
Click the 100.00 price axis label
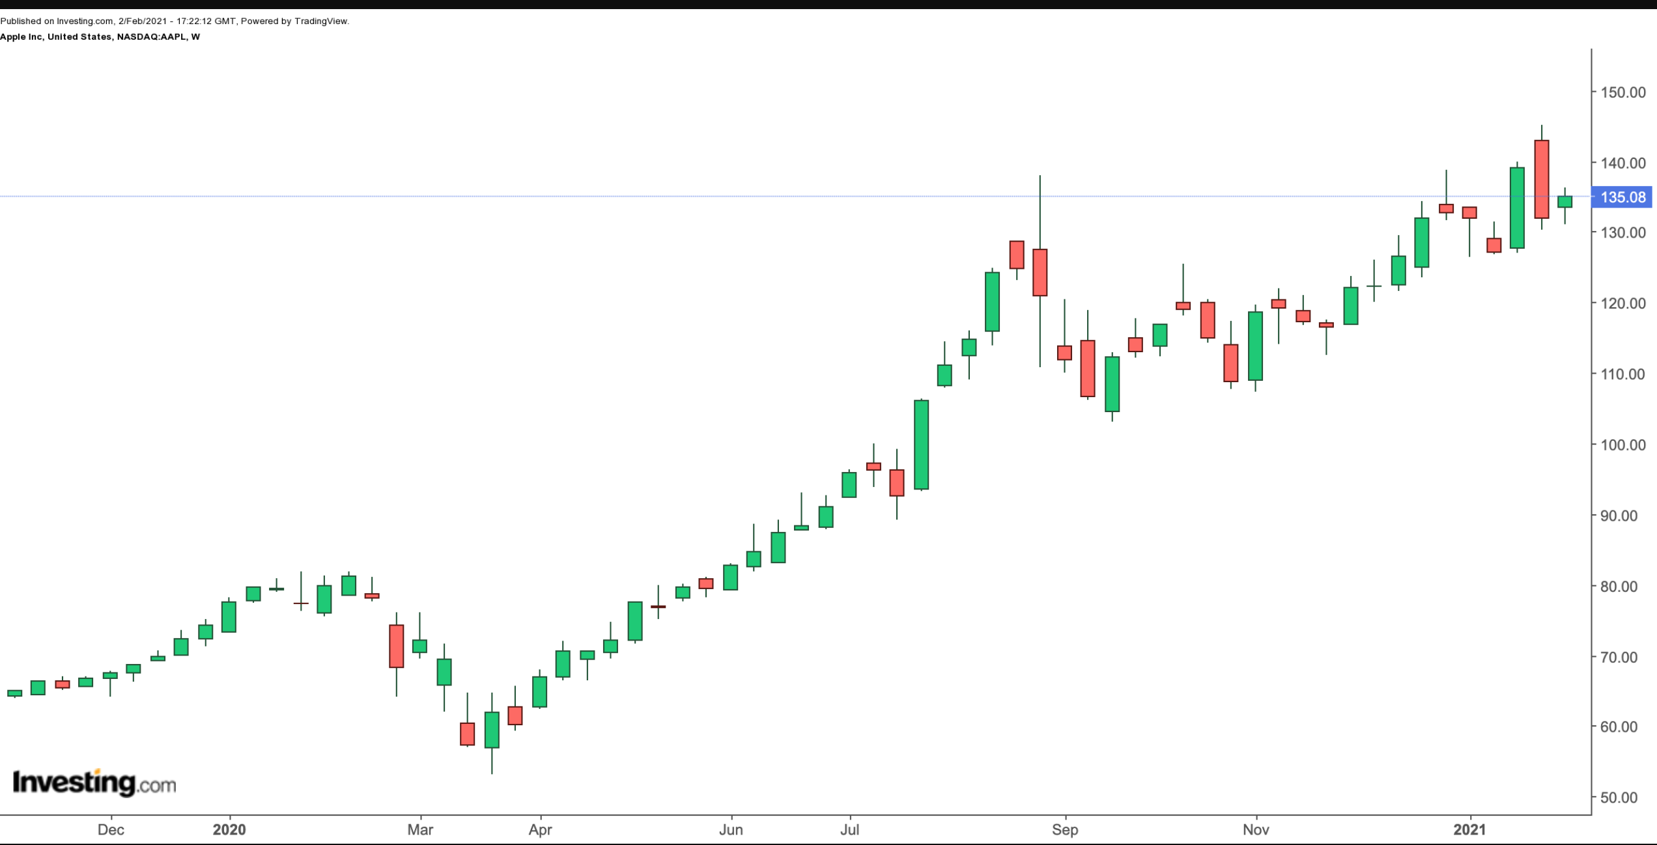(1623, 445)
